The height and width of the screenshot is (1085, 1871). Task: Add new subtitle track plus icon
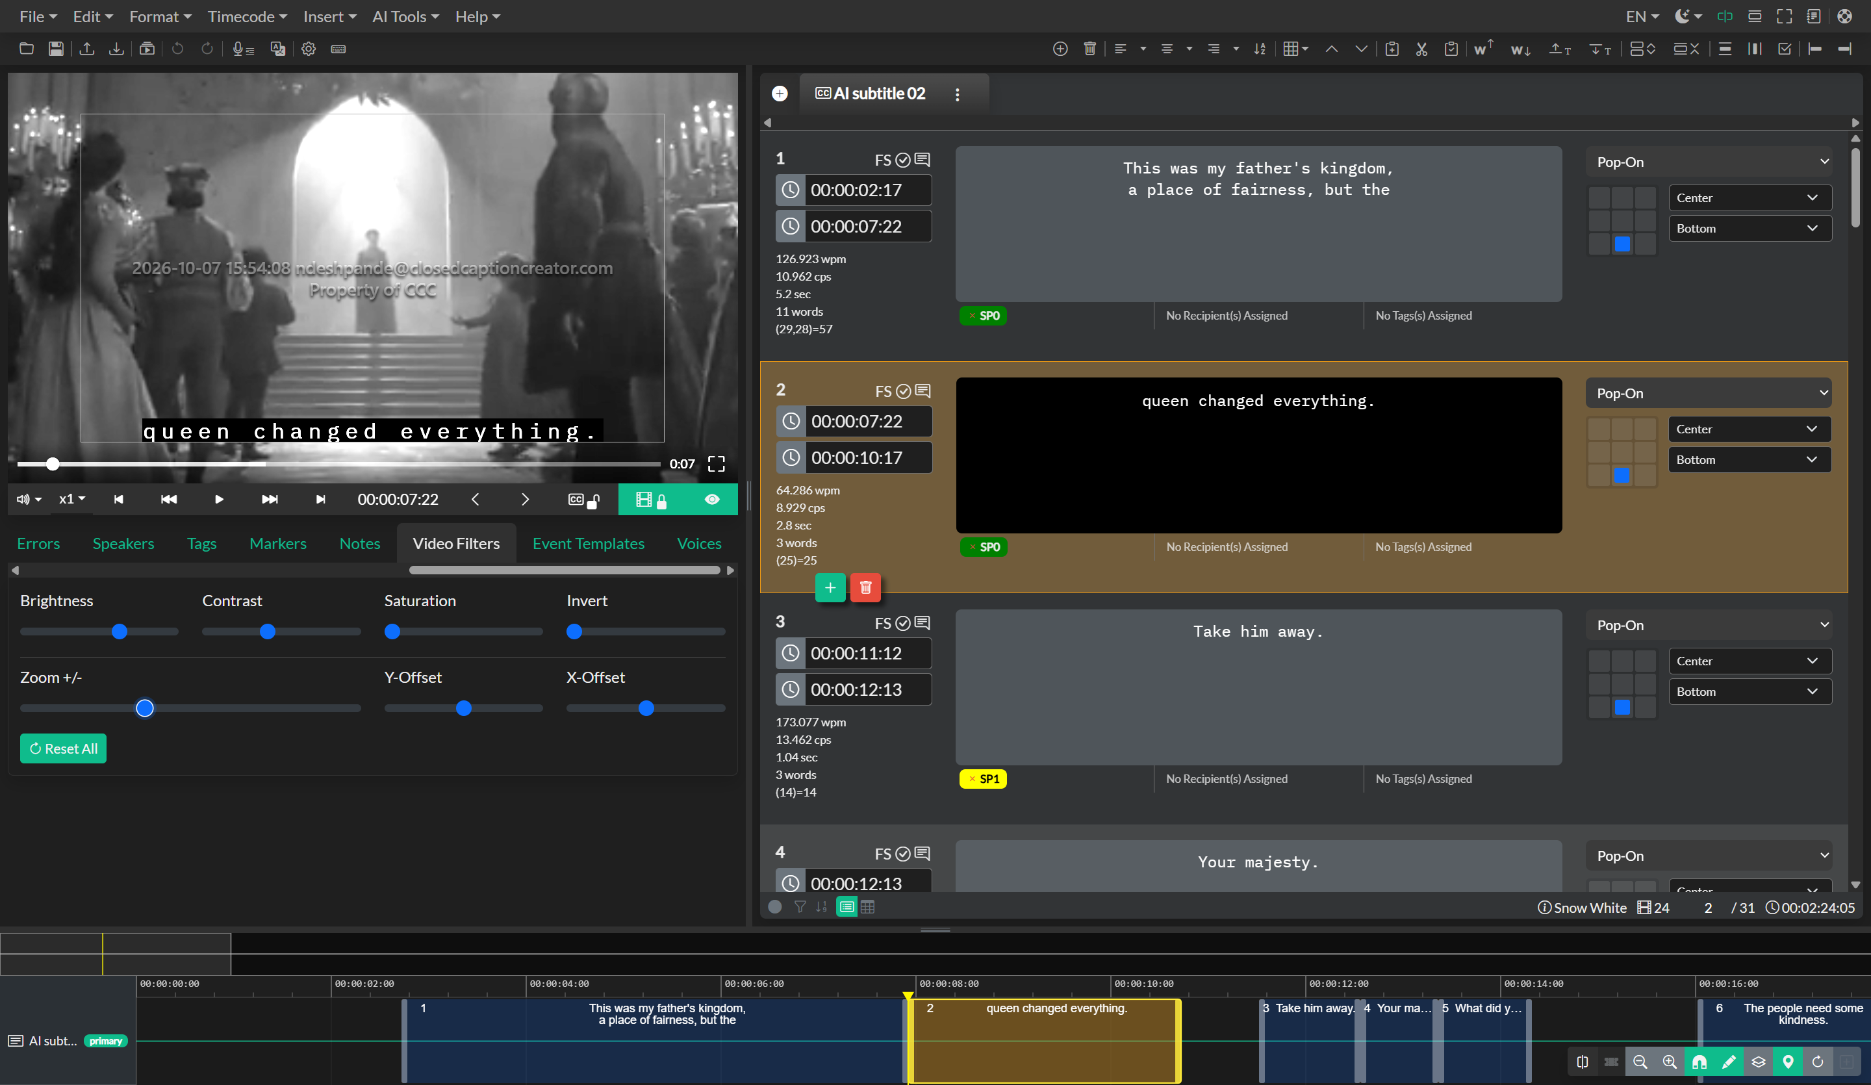tap(780, 94)
